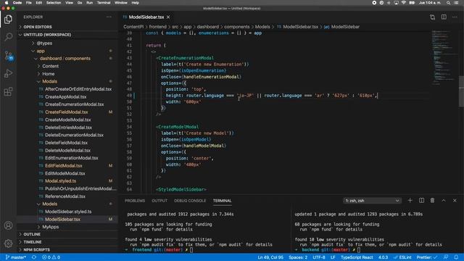Split the editor to the right
The image size is (464, 261).
click(x=444, y=17)
